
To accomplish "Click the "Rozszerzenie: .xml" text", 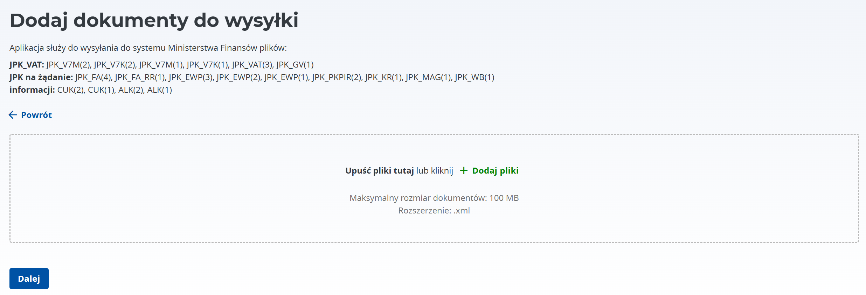I will [434, 210].
